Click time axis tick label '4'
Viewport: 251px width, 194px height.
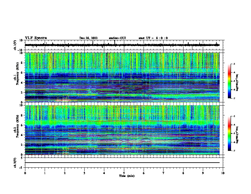coord(104,173)
